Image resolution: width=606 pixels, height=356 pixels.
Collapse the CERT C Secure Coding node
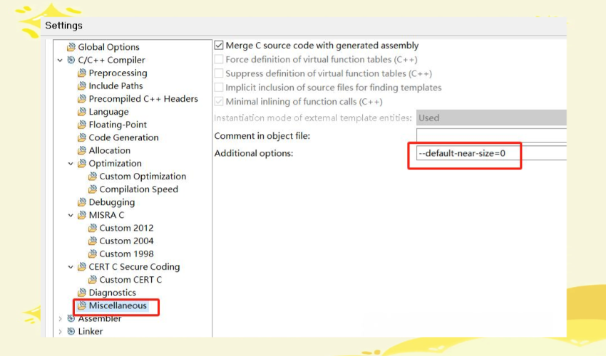tap(71, 267)
